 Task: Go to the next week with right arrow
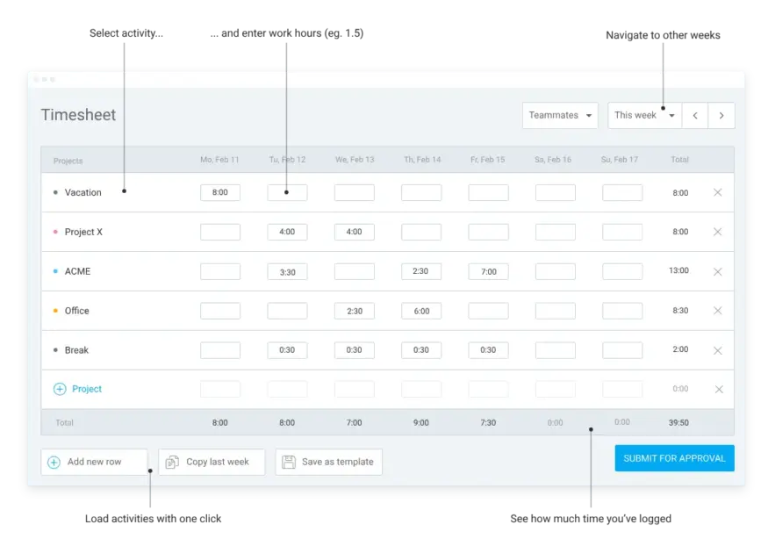point(721,116)
